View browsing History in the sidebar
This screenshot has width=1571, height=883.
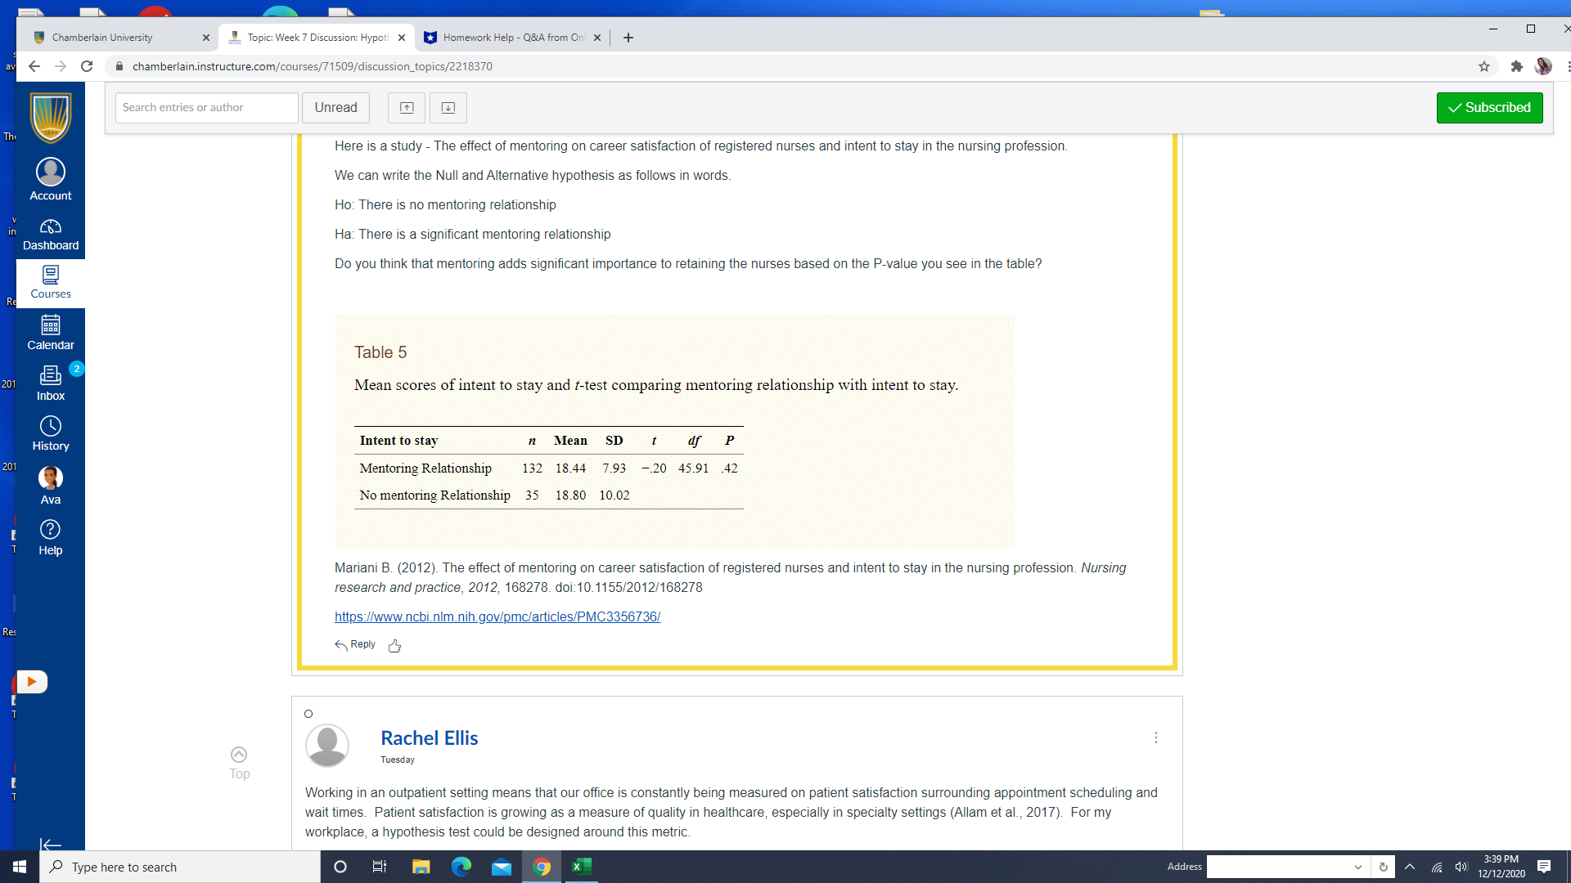click(50, 433)
